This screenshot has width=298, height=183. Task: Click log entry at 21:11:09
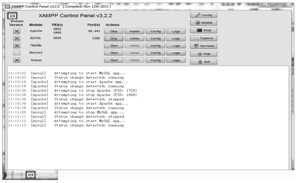click(x=66, y=112)
